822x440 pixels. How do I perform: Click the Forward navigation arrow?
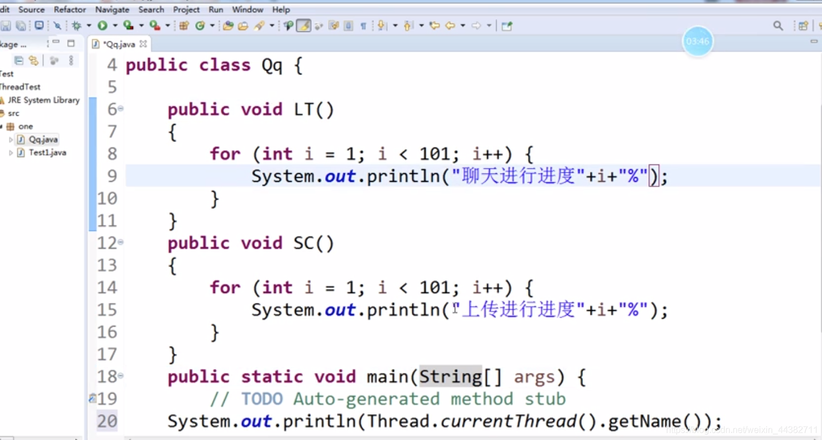tap(476, 26)
